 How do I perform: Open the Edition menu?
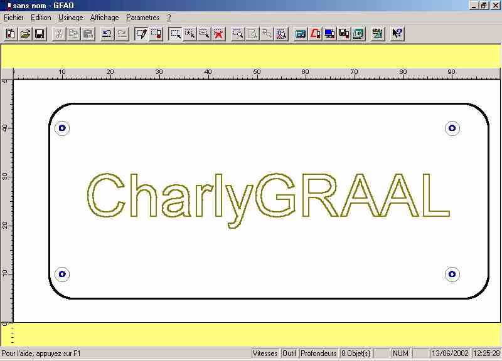pos(41,18)
